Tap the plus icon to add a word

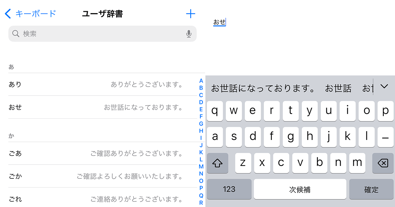coord(191,14)
